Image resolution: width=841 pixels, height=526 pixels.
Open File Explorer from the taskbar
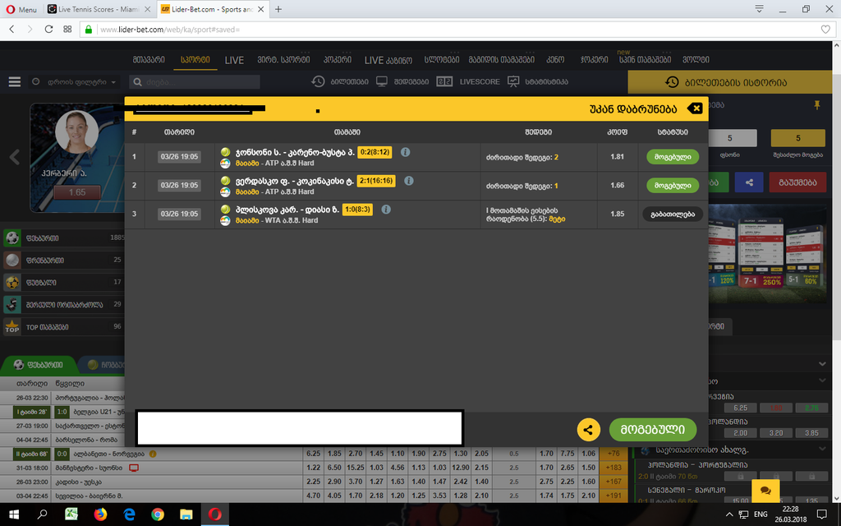tap(186, 514)
